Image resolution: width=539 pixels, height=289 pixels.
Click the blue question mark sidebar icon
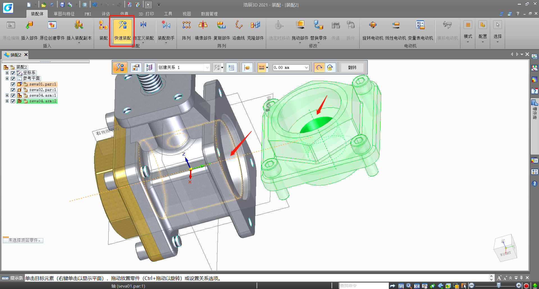(x=535, y=184)
